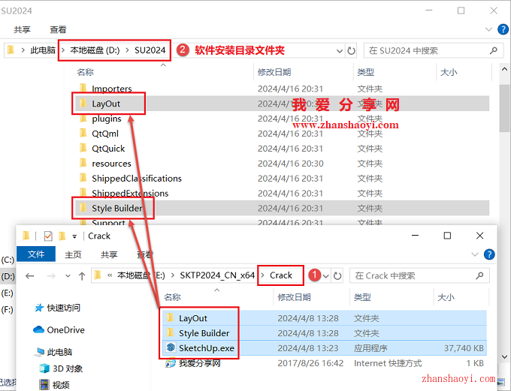Go up one folder level in Crack window

point(82,276)
